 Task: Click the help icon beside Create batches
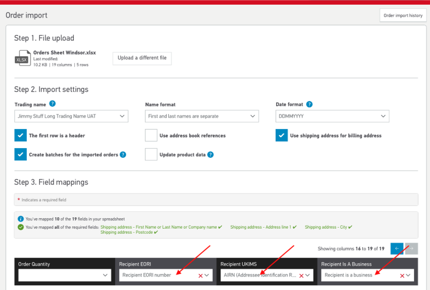pos(123,155)
